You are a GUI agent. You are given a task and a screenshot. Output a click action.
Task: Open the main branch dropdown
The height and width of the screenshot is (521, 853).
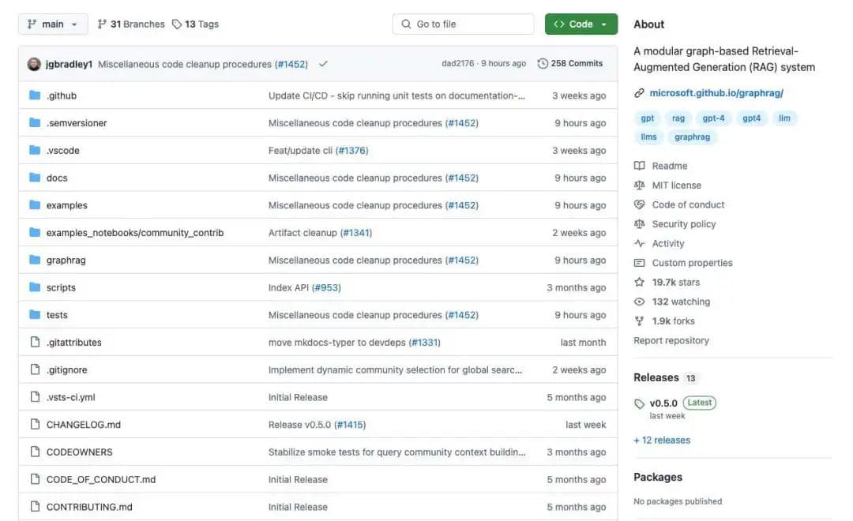tap(52, 24)
